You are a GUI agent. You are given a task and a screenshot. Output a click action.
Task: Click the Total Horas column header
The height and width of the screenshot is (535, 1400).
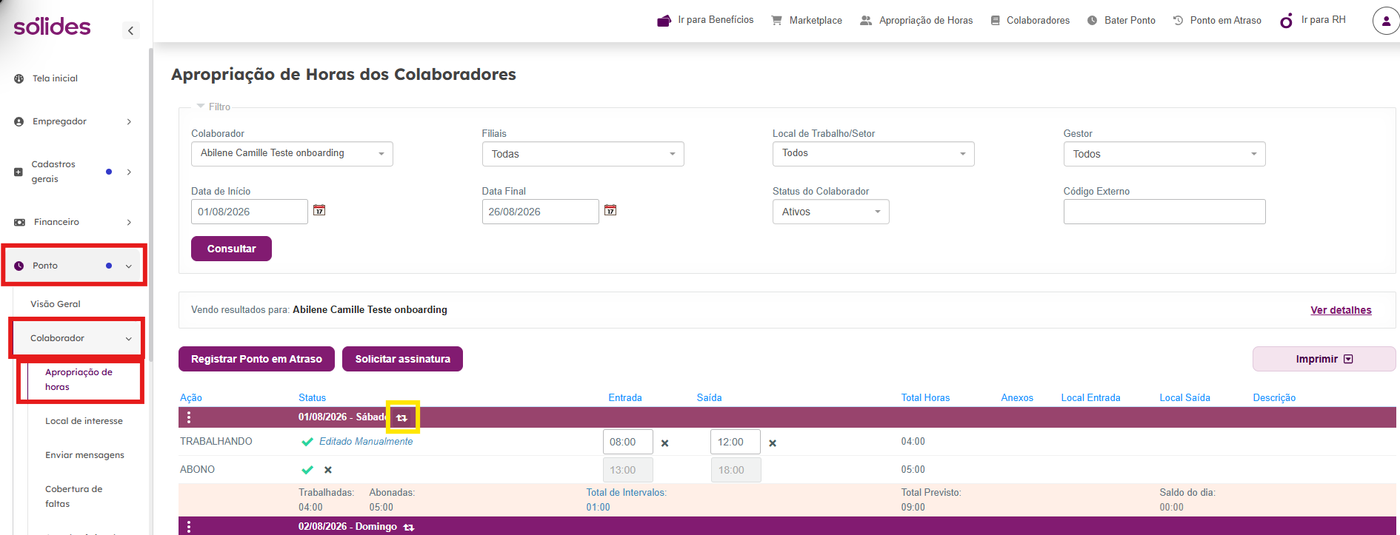(x=925, y=398)
